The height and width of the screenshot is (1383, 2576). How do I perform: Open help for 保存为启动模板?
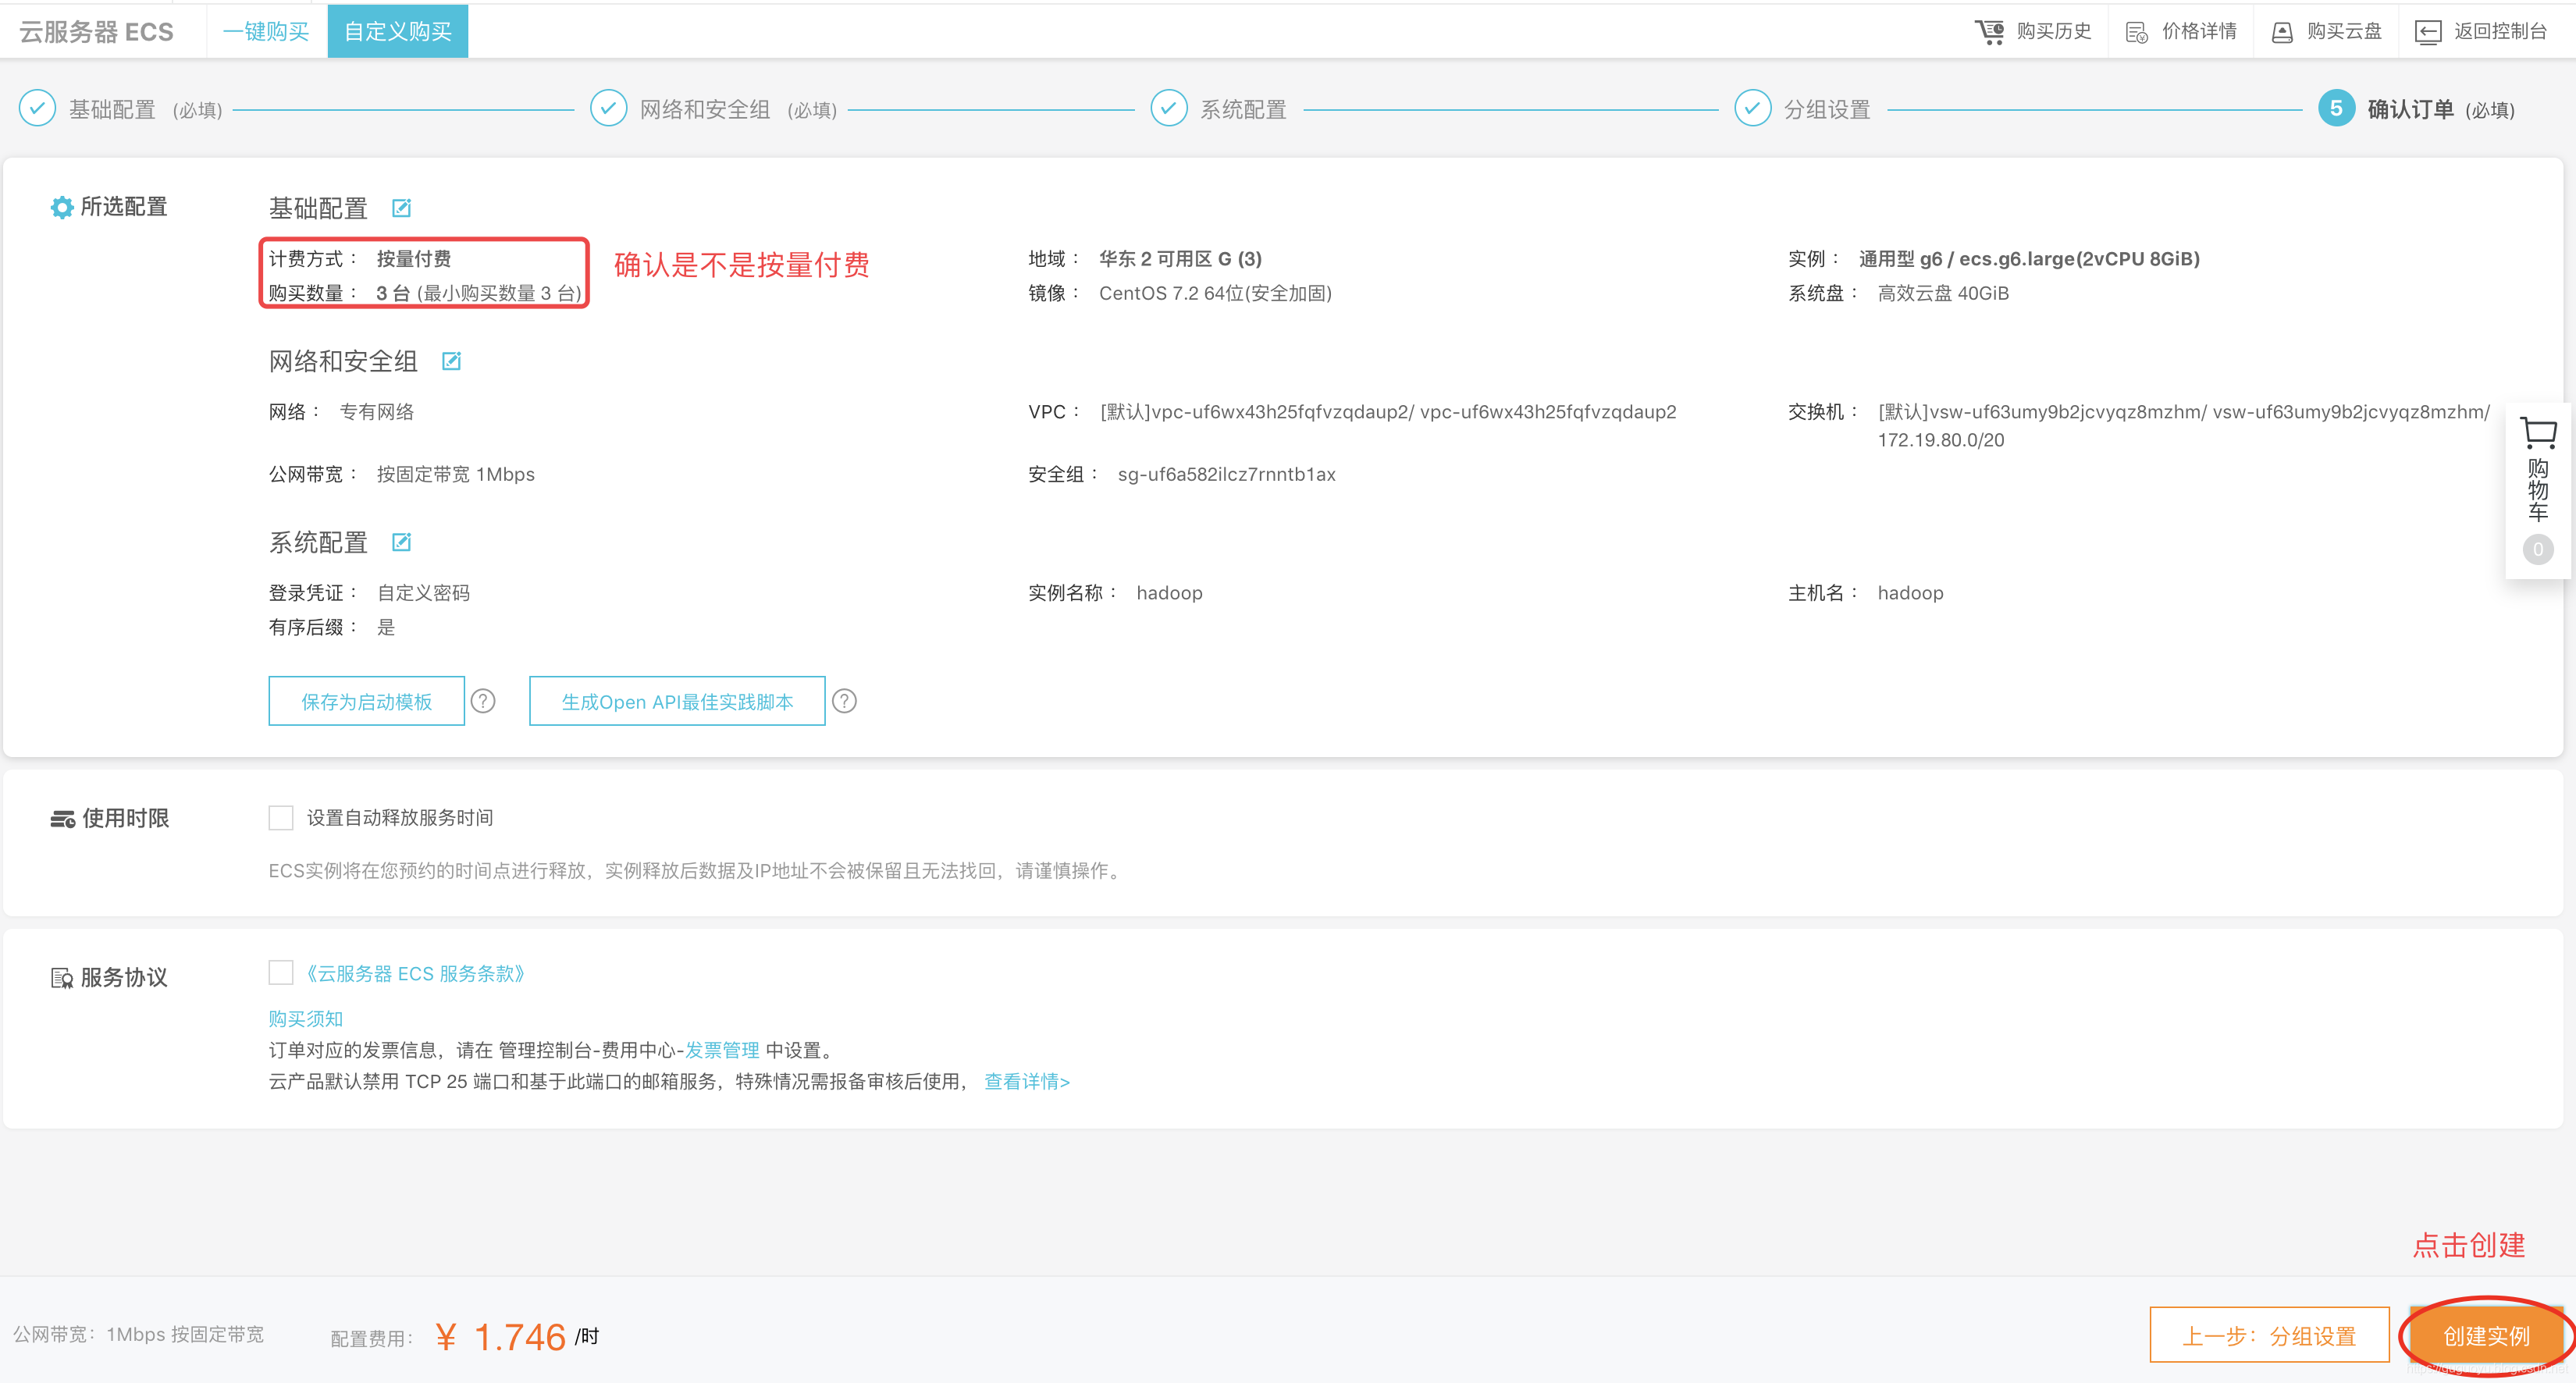[x=483, y=701]
